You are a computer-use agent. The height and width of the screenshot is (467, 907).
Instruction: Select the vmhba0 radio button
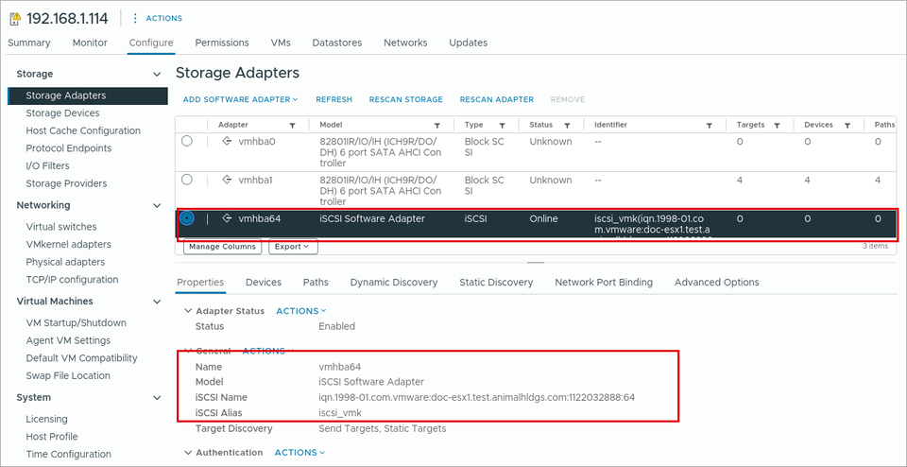(x=187, y=141)
